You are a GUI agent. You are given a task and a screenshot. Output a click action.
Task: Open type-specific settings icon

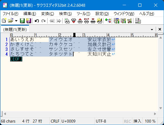pyautogui.click(x=123, y=21)
